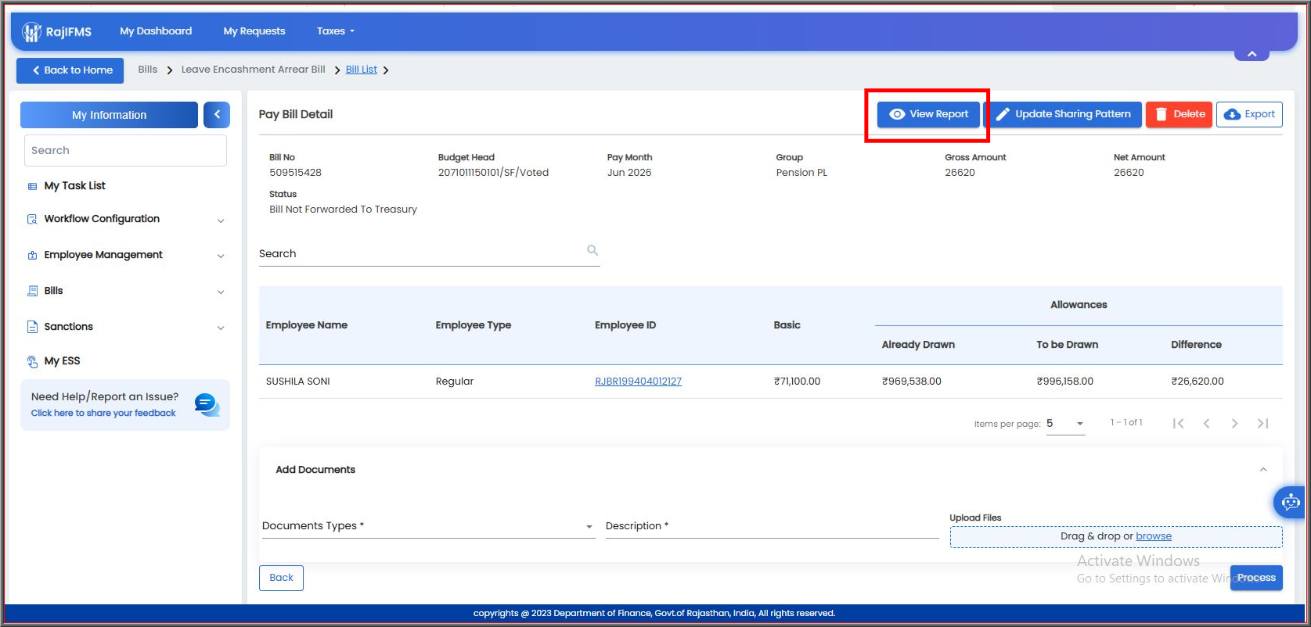The image size is (1311, 627).
Task: Collapse the top header with the up chevron
Action: (x=1252, y=53)
